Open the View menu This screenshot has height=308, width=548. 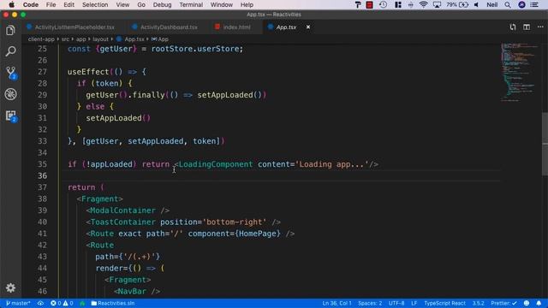122,5
